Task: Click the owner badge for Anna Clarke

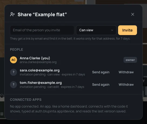Action: coord(130,60)
